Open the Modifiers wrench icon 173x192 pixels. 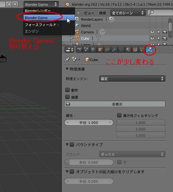(114, 50)
